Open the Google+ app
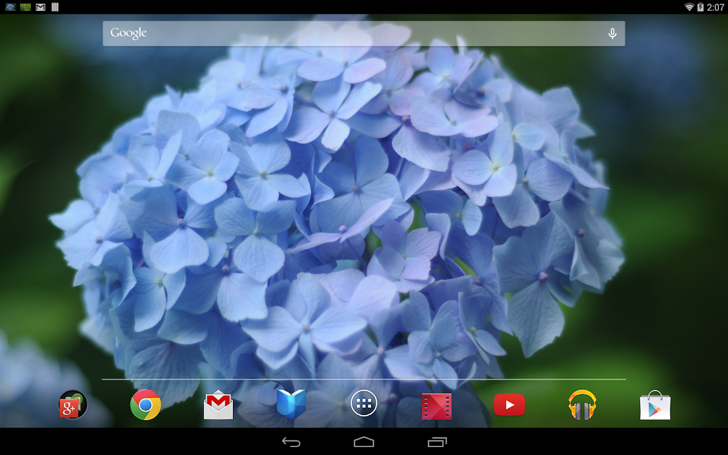 pyautogui.click(x=73, y=405)
